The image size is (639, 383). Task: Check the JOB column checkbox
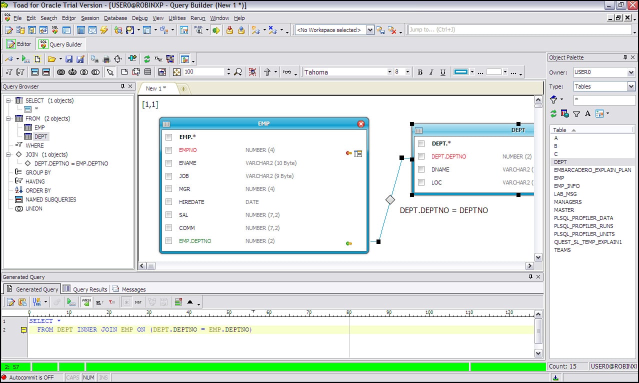pyautogui.click(x=169, y=176)
